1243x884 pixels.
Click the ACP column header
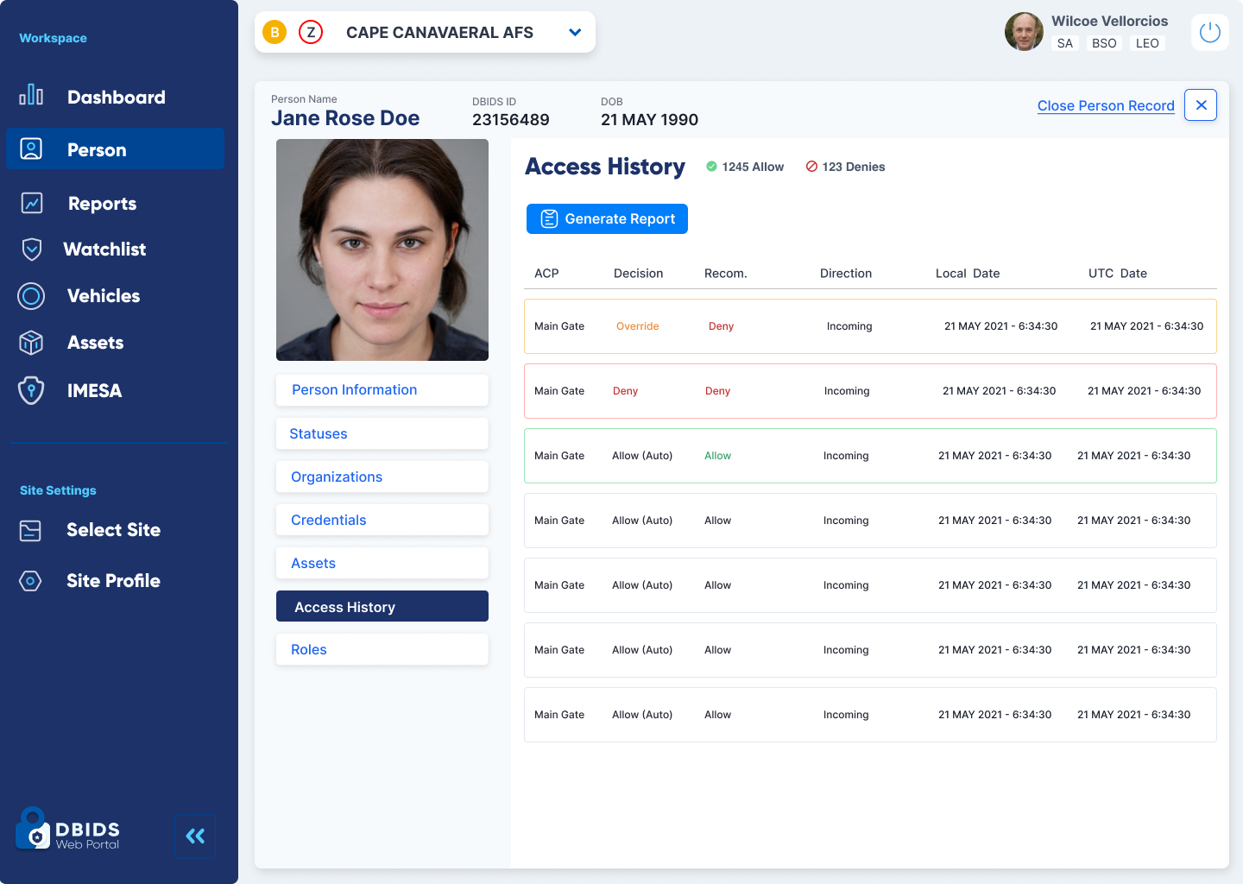(x=546, y=274)
